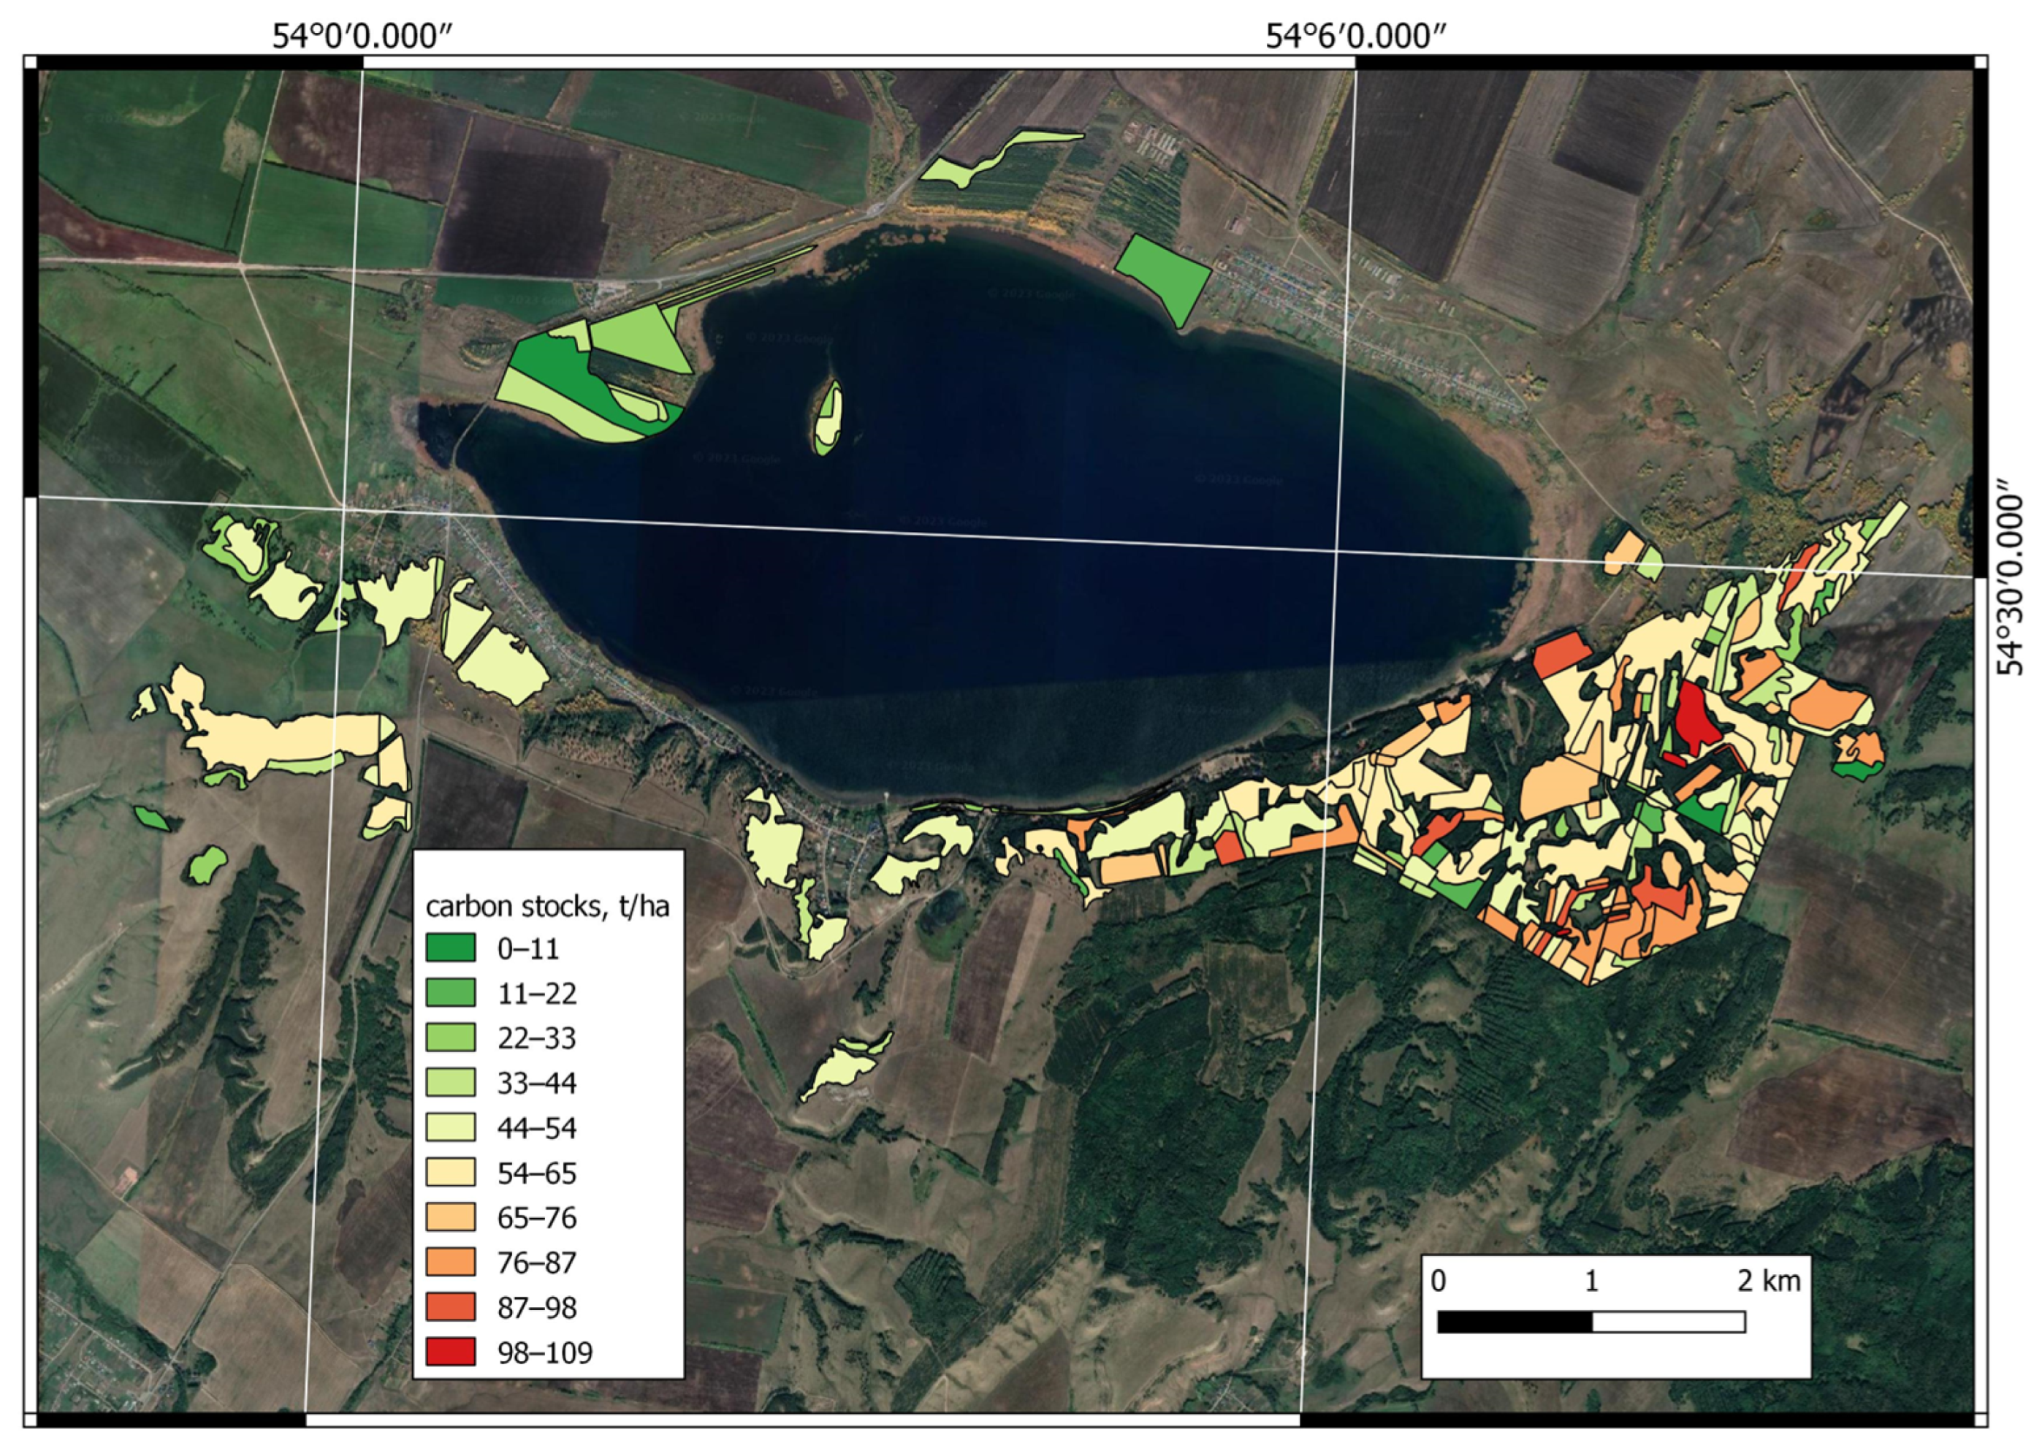Viewport: 2042px width, 1454px height.
Task: Click the legend title 'carbon stocks, t/ha'
Action: click(x=547, y=907)
